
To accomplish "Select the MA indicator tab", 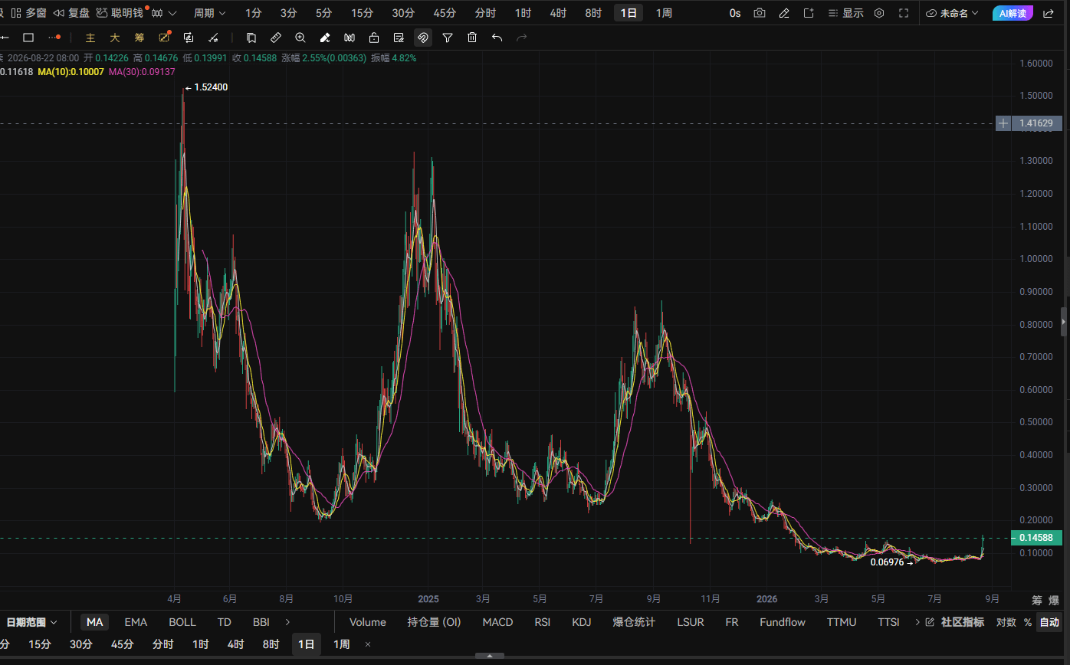I will point(95,622).
